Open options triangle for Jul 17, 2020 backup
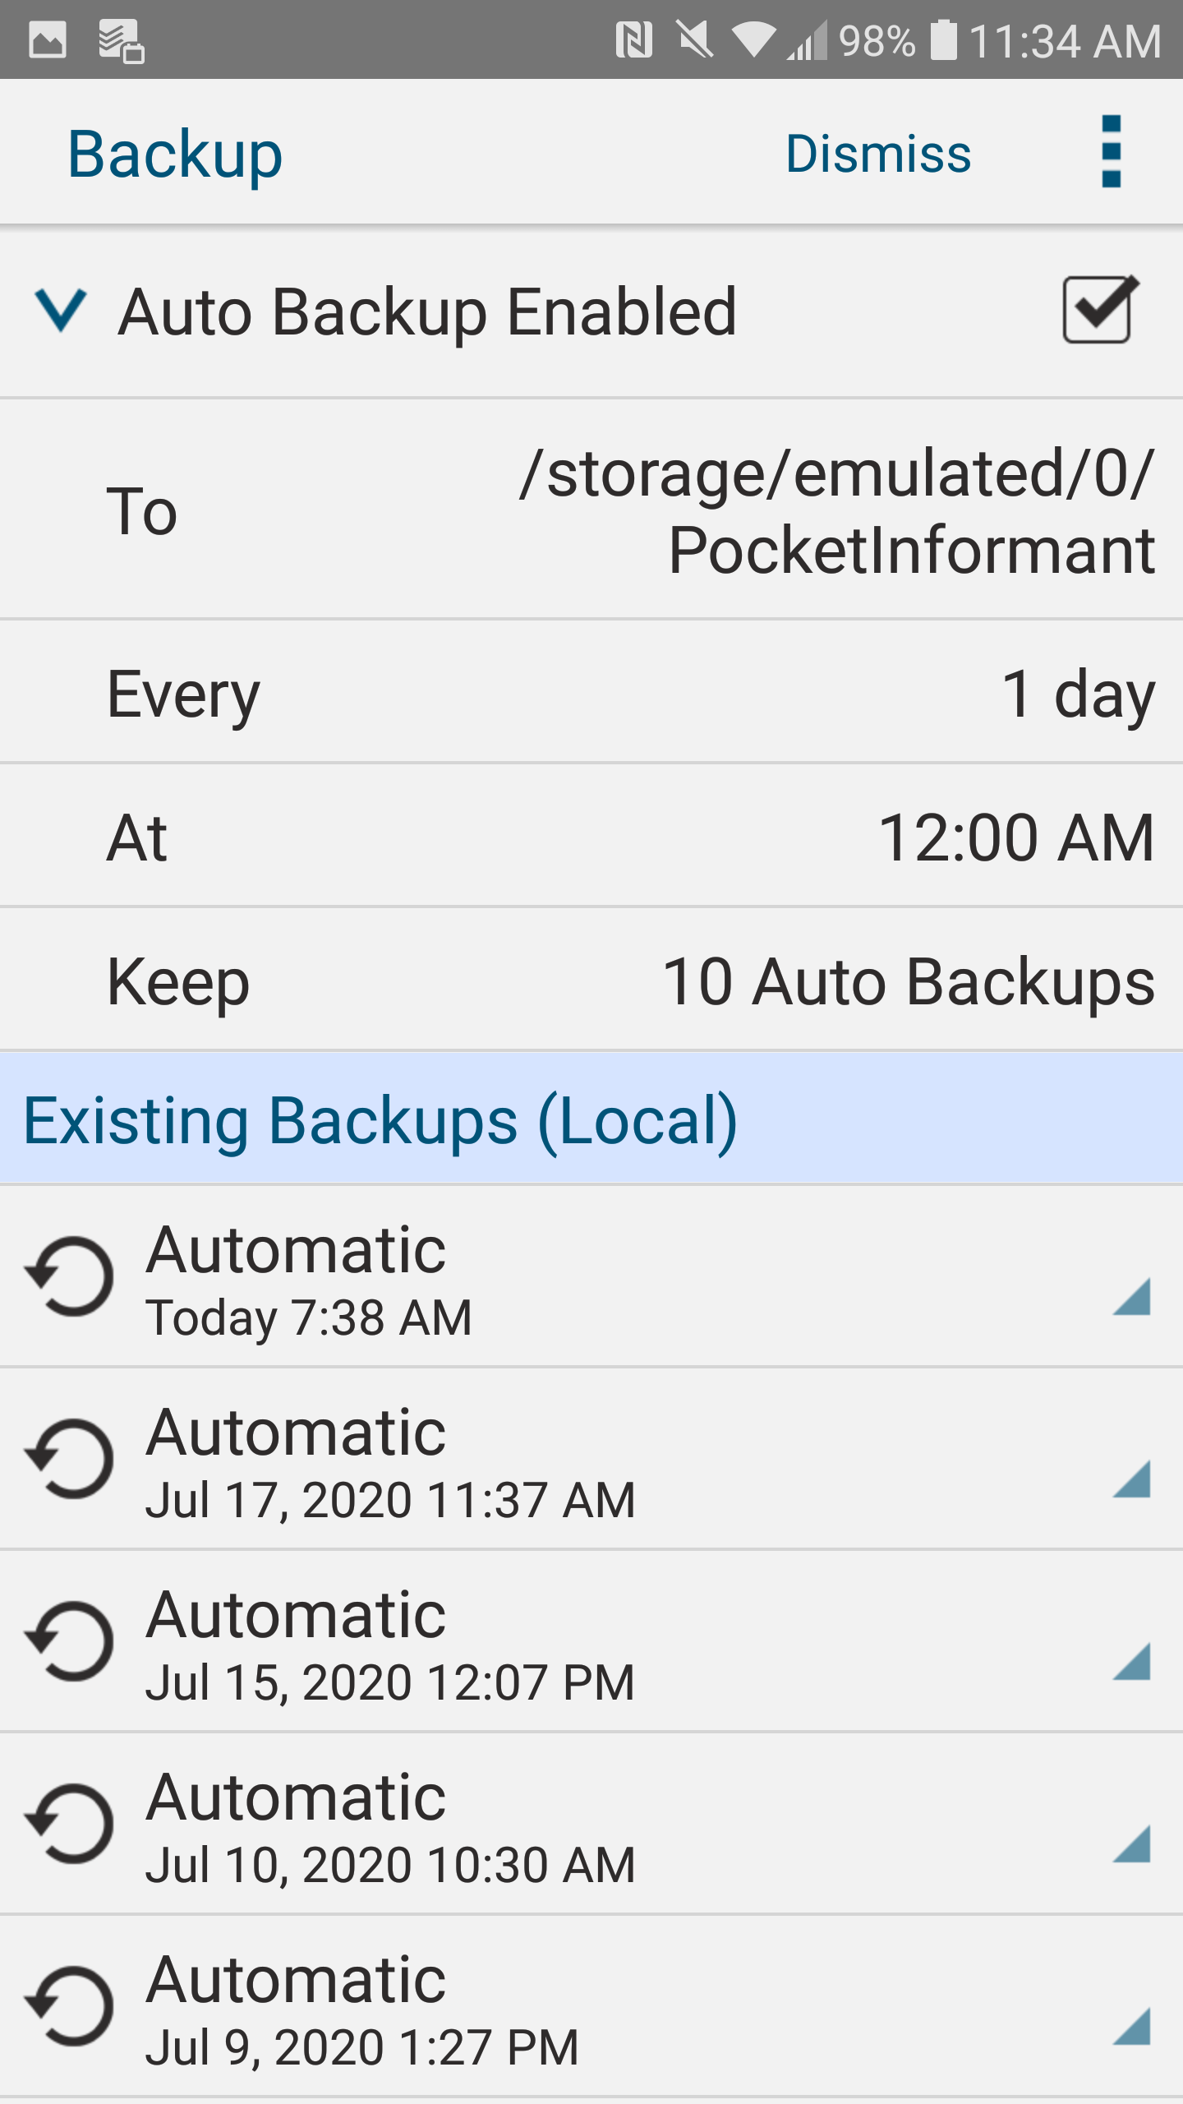 [x=1132, y=1479]
